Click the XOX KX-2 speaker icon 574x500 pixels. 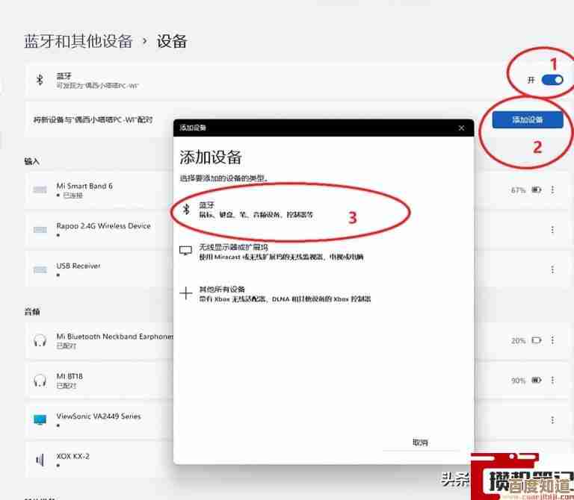pos(40,460)
